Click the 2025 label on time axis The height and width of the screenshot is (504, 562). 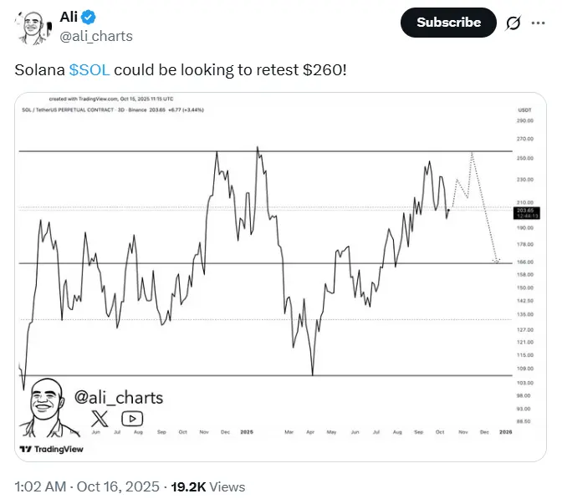(x=246, y=432)
